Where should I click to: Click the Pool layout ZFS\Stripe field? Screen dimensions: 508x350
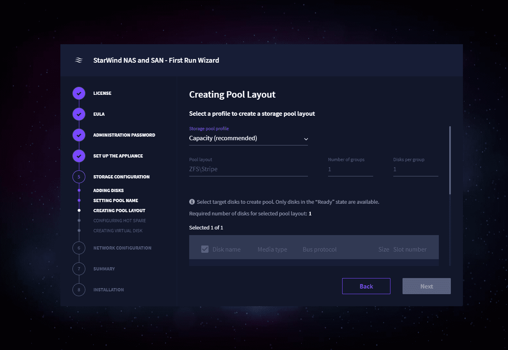(x=248, y=169)
